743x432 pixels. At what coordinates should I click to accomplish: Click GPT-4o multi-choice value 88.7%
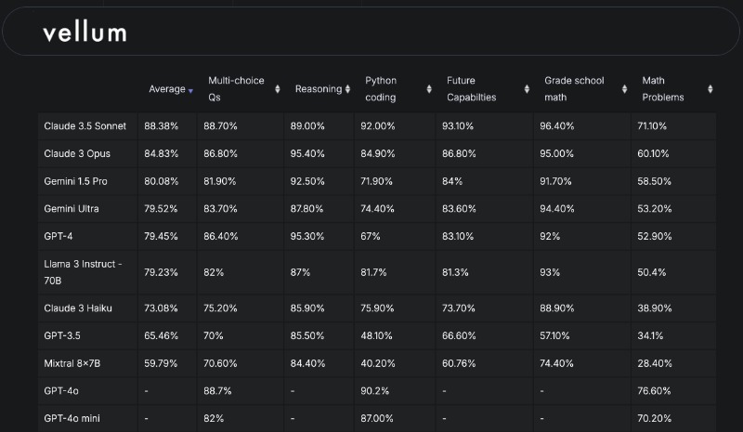[217, 391]
